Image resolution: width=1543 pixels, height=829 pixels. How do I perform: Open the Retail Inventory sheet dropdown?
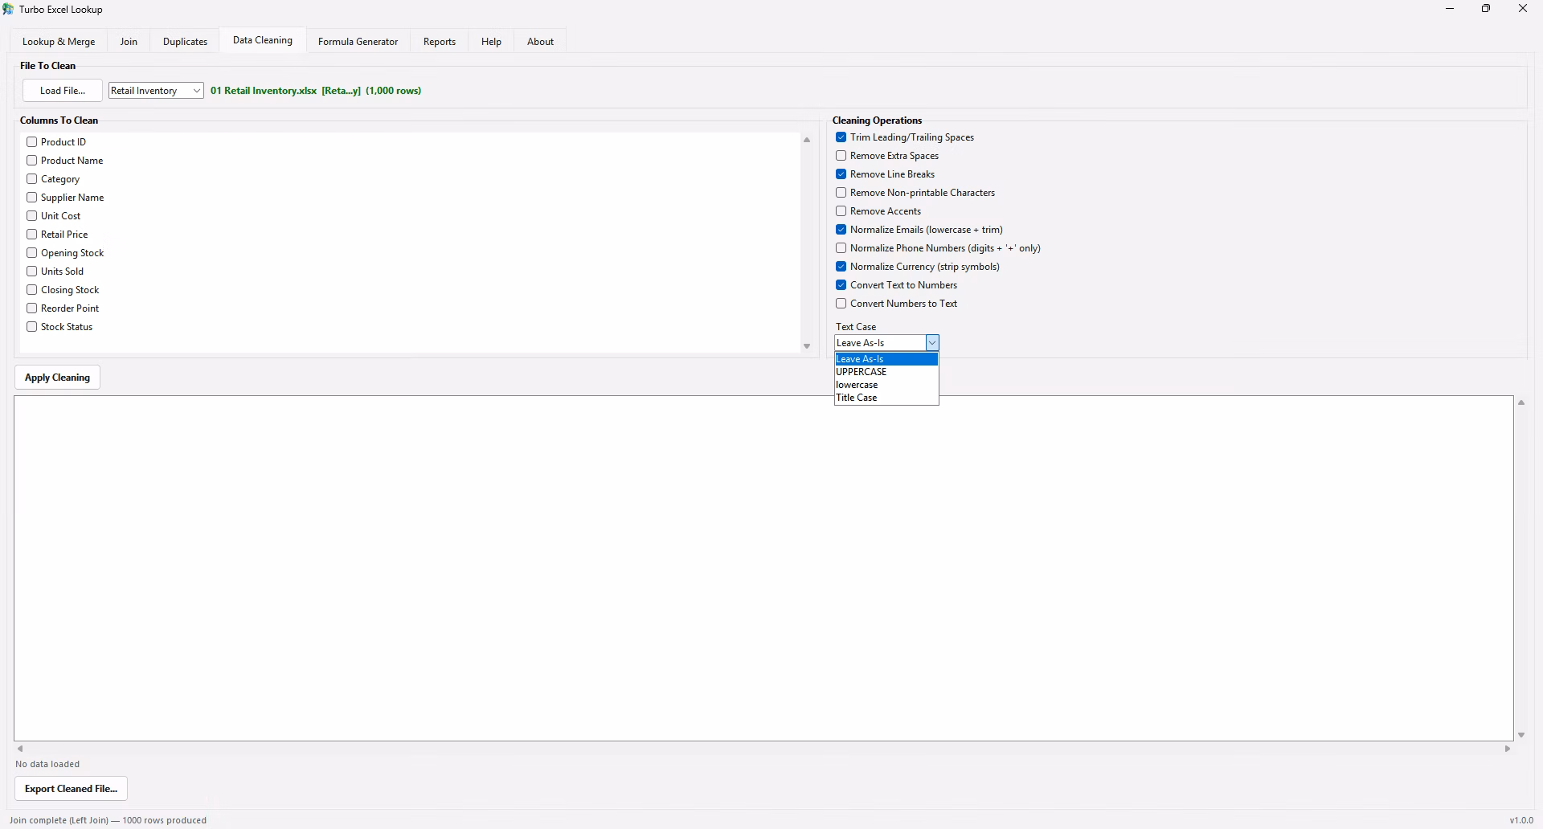click(x=156, y=91)
